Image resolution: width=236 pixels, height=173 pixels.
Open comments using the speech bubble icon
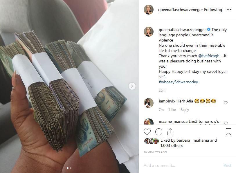[x=158, y=132]
